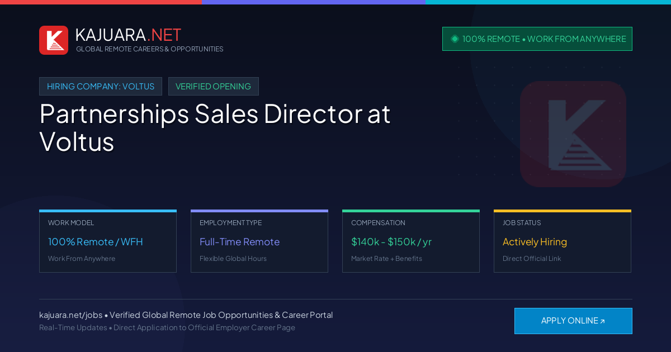Click the KAJUARA.NET site title
Image resolution: width=671 pixels, height=352 pixels.
click(x=128, y=35)
